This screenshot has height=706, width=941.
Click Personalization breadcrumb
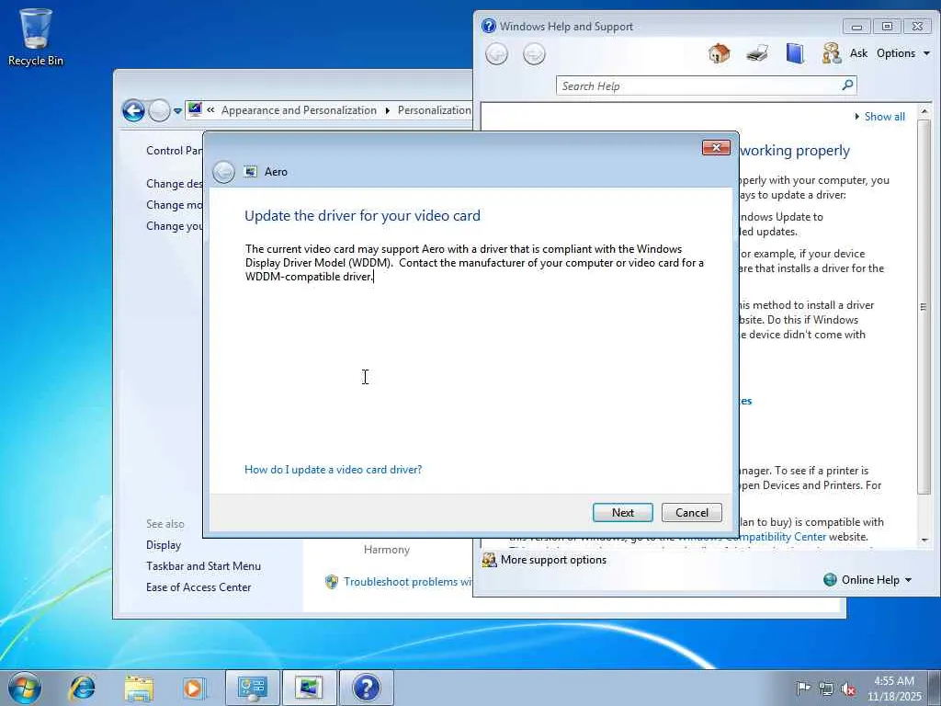pyautogui.click(x=434, y=110)
